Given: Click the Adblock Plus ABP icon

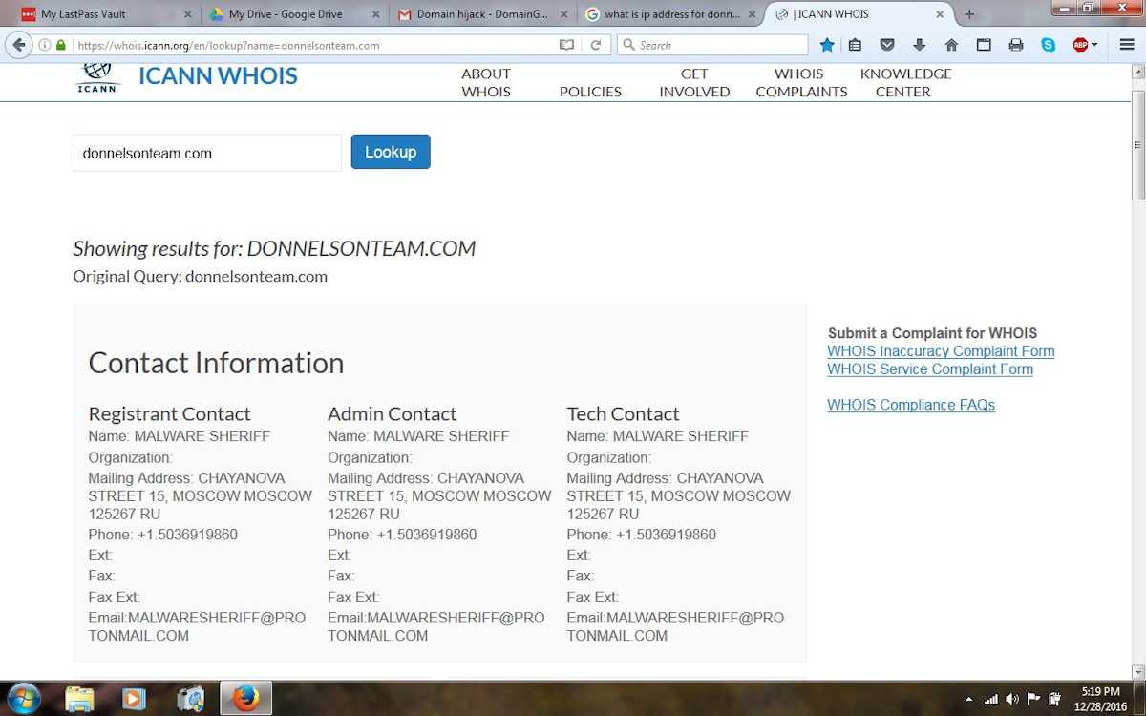Looking at the screenshot, I should pyautogui.click(x=1080, y=45).
